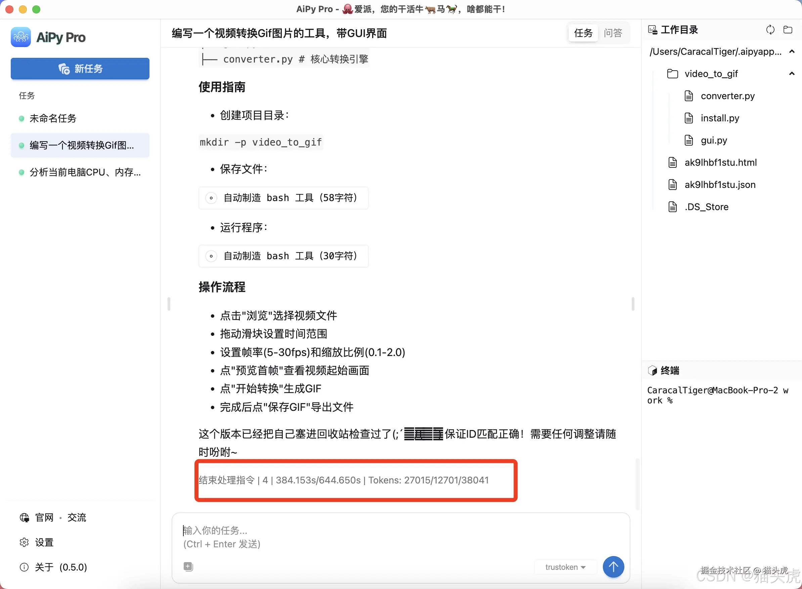Open 设置 via the gear icon

(24, 542)
